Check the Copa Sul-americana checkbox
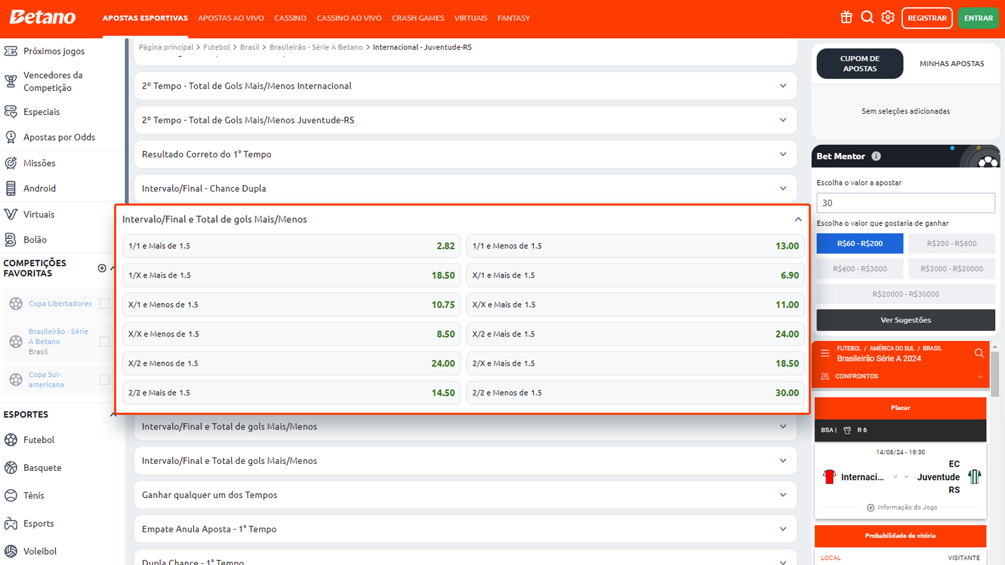1005x565 pixels. tap(105, 379)
